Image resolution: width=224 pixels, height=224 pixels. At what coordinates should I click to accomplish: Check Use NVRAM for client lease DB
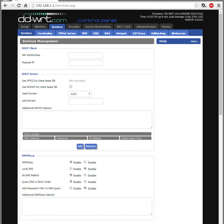71,87
